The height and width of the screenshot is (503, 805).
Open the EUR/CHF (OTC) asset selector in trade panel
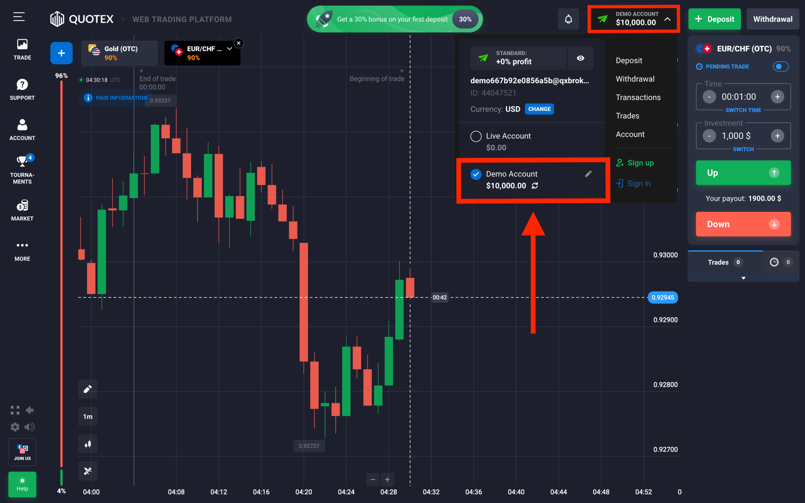(x=743, y=49)
